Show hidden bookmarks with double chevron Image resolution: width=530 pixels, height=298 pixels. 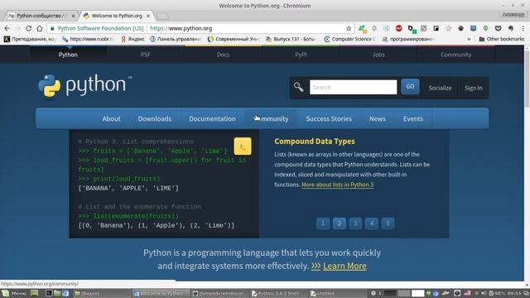click(x=469, y=39)
